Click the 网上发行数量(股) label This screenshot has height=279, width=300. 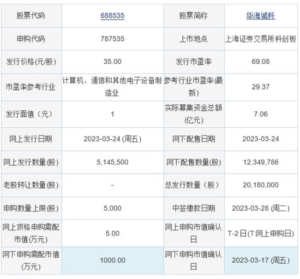[31, 162]
